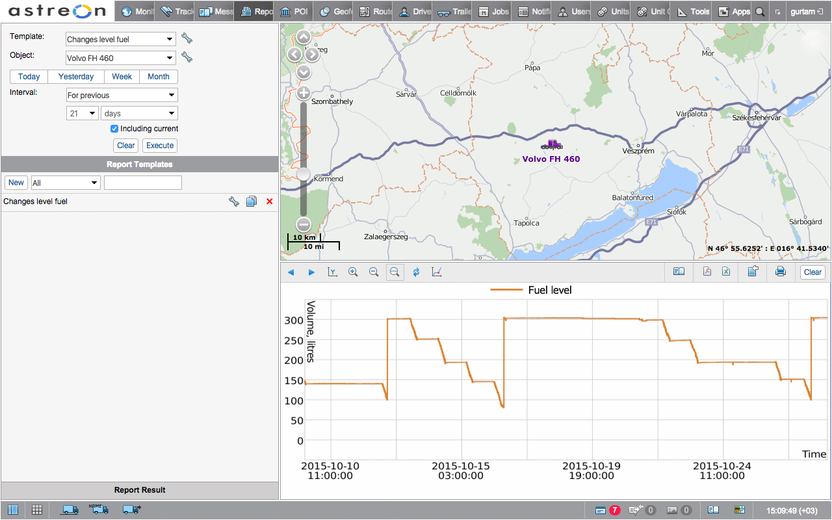Export report to Excel
The image size is (832, 520).
coord(726,272)
